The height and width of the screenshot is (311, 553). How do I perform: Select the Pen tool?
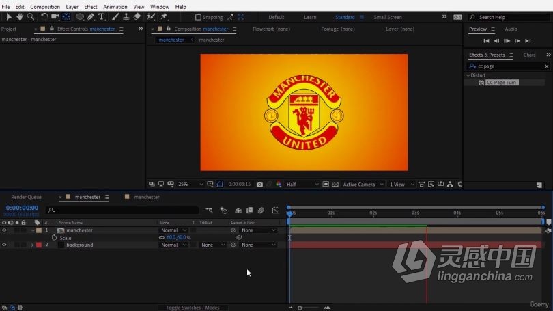point(91,16)
